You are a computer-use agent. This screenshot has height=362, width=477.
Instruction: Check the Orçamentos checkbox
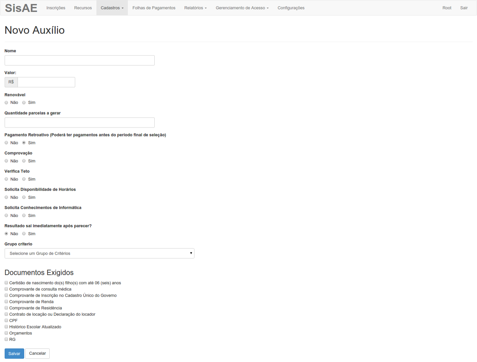[6, 333]
